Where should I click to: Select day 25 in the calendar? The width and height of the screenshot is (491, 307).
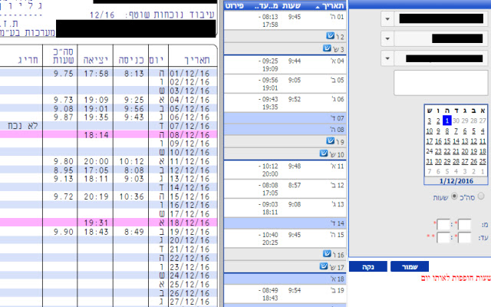tap(483, 162)
